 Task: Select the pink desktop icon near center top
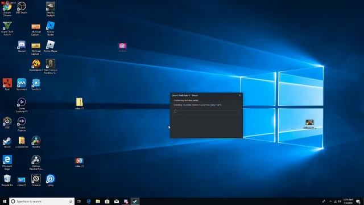click(x=122, y=47)
